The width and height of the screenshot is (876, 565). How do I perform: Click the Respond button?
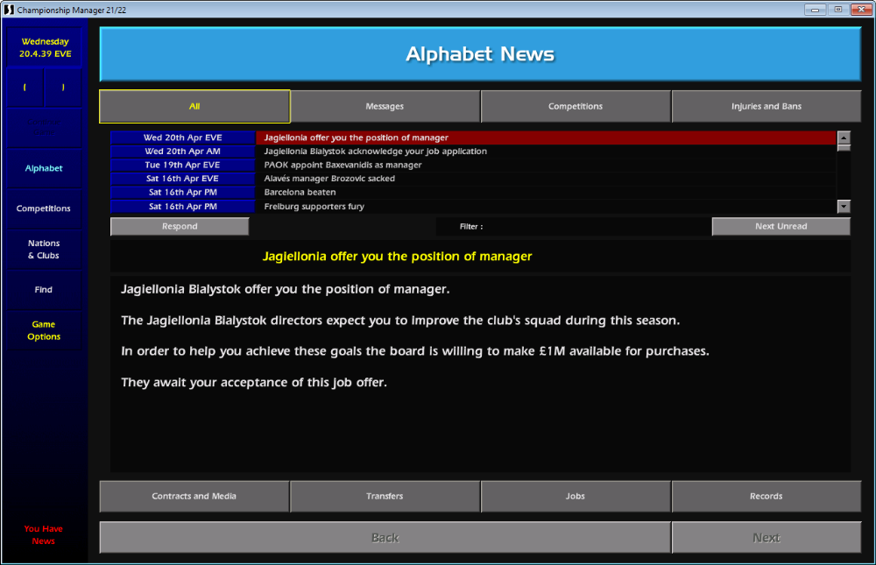point(180,226)
